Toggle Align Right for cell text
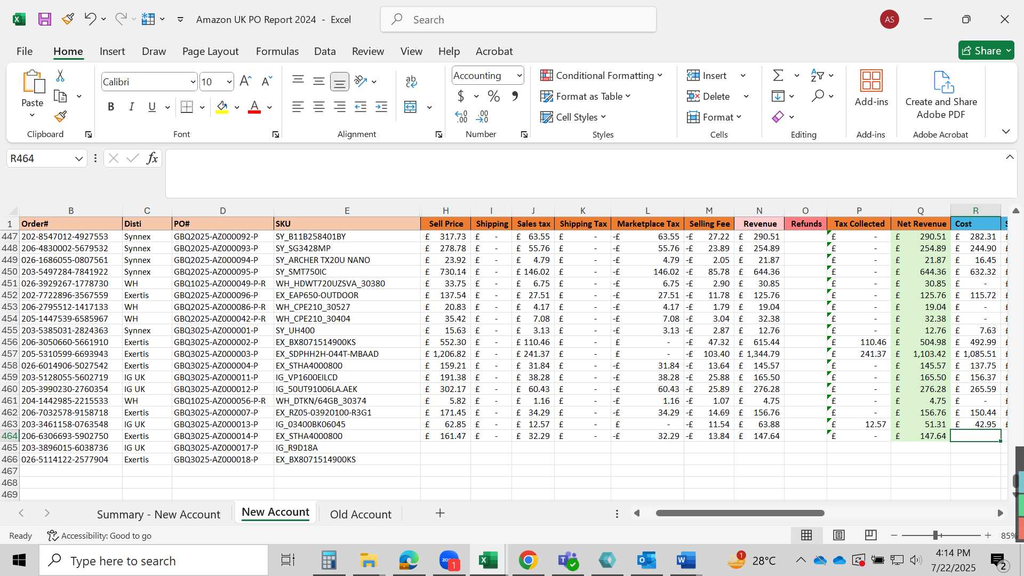1024x576 pixels. tap(340, 107)
